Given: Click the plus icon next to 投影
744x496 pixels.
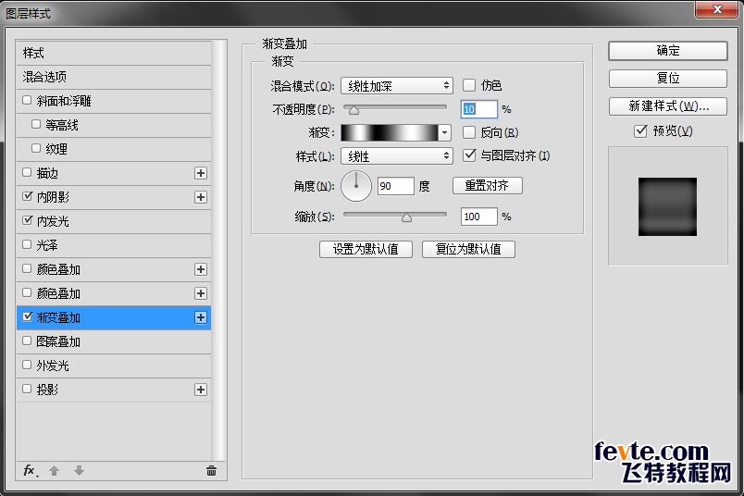Looking at the screenshot, I should click(201, 390).
